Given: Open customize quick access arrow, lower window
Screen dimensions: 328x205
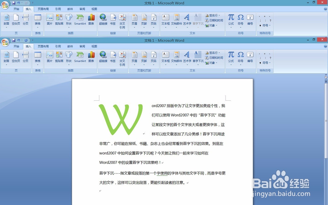Looking at the screenshot, I should pos(32,40).
